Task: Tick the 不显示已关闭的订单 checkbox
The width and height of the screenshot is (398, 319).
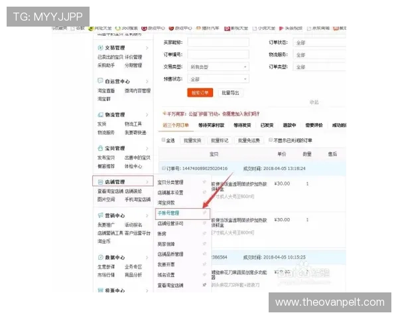Action: [x=271, y=140]
